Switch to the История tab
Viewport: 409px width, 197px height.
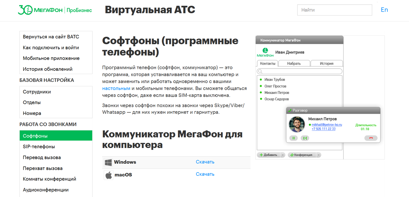[327, 63]
